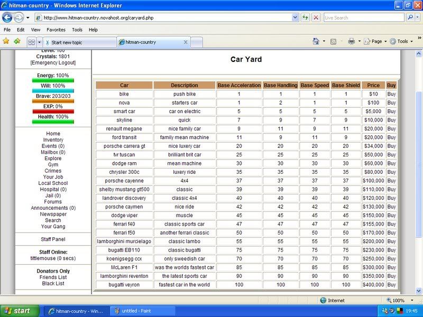Open the Page dropdown menu
Image resolution: width=423 pixels, height=317 pixels.
376,41
